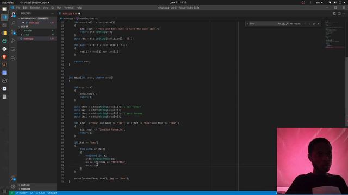Open the Selection menu
The width and height of the screenshot is (348, 195).
(x=35, y=8)
